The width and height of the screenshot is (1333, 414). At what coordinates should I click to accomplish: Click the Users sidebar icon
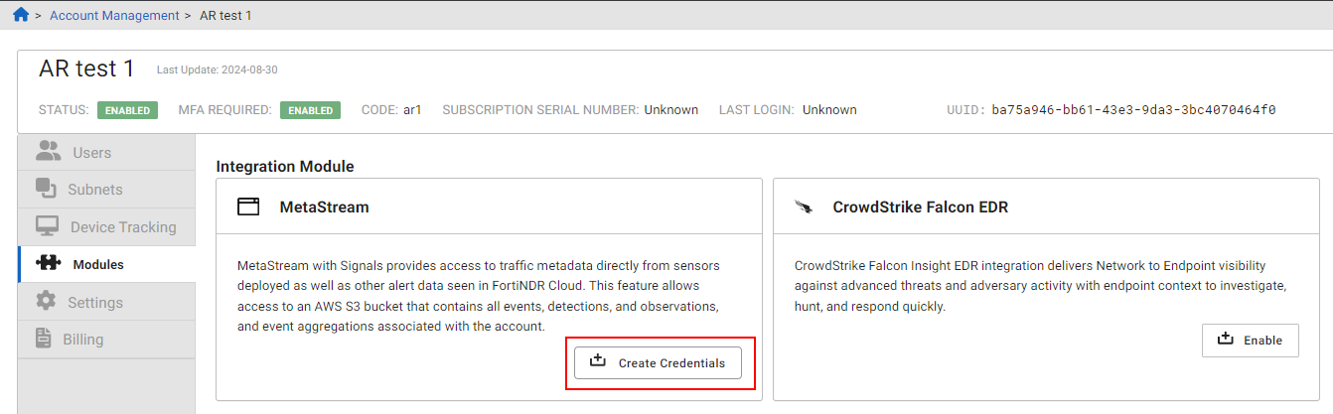(x=48, y=152)
